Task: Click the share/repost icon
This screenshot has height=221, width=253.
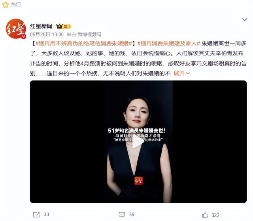Action: click(36, 215)
